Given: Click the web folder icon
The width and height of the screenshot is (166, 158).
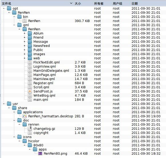Looking at the screenshot, I should click(30, 58).
